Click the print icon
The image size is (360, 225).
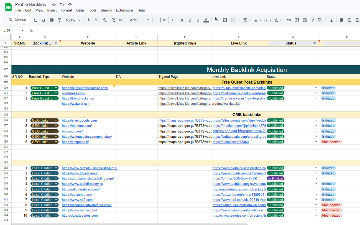click(x=51, y=20)
